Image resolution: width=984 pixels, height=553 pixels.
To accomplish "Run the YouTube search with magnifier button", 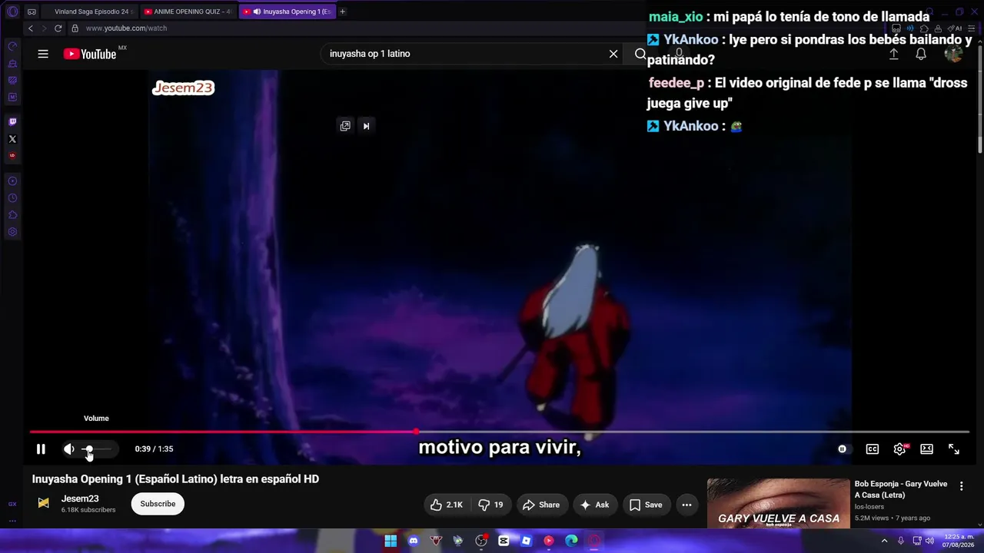I will tap(640, 54).
